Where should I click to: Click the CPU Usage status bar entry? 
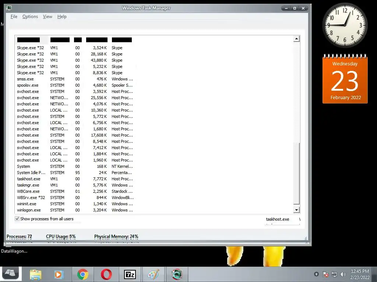coord(61,236)
